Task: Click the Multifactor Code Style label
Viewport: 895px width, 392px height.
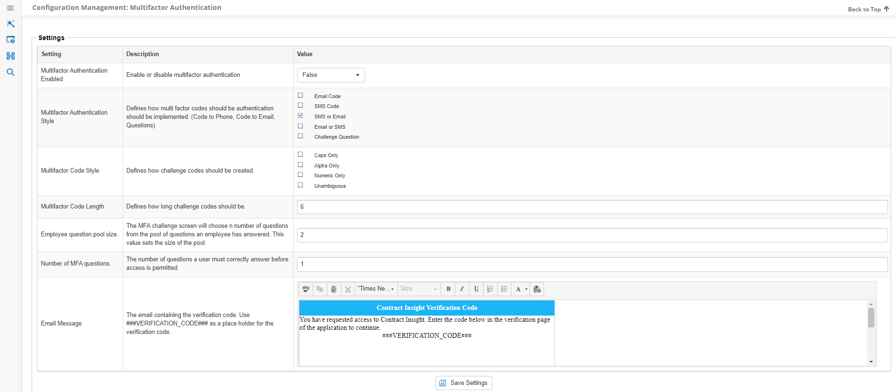Action: (70, 171)
